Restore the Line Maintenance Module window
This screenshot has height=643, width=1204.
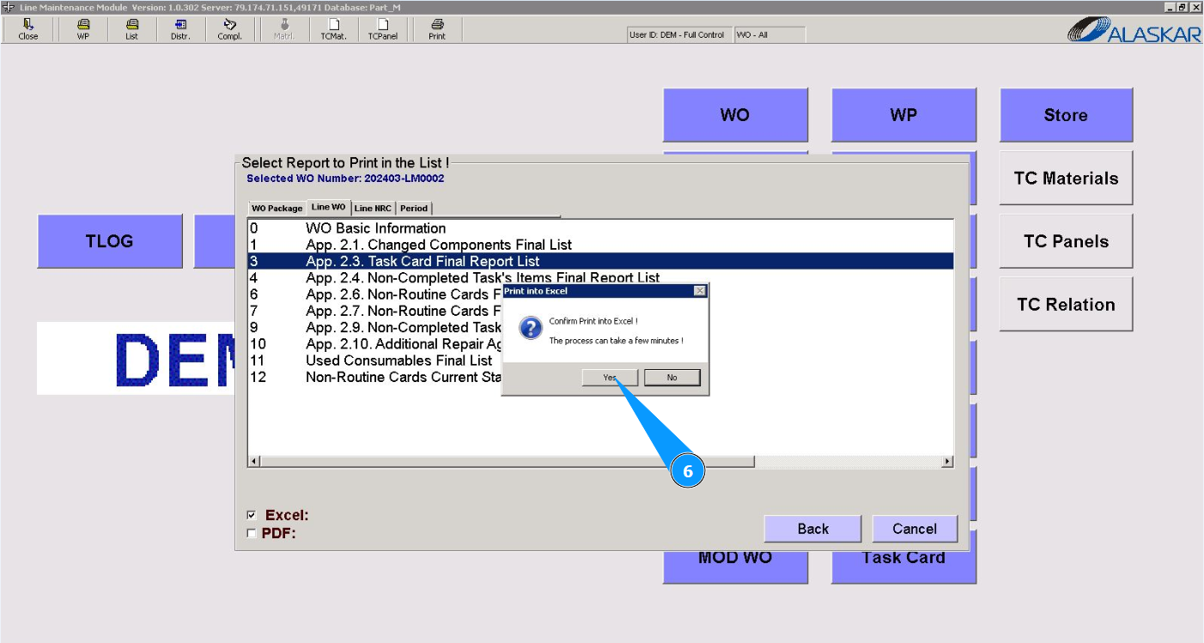1183,7
